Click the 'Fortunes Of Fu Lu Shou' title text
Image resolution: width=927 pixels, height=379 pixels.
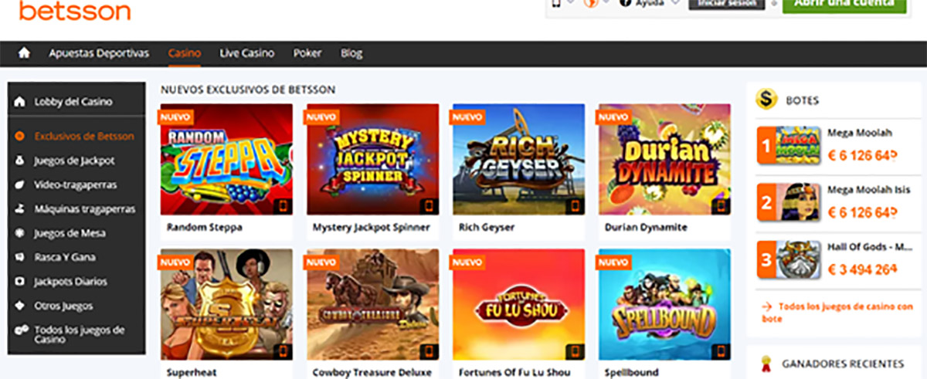coord(513,373)
